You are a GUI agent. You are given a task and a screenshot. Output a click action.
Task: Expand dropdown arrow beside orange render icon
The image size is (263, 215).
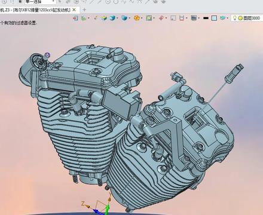[142, 18]
